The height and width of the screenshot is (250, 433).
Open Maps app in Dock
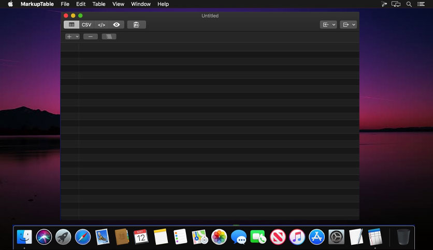(199, 237)
